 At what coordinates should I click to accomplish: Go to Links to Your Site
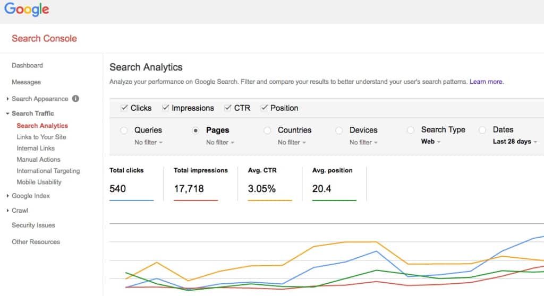pyautogui.click(x=41, y=137)
